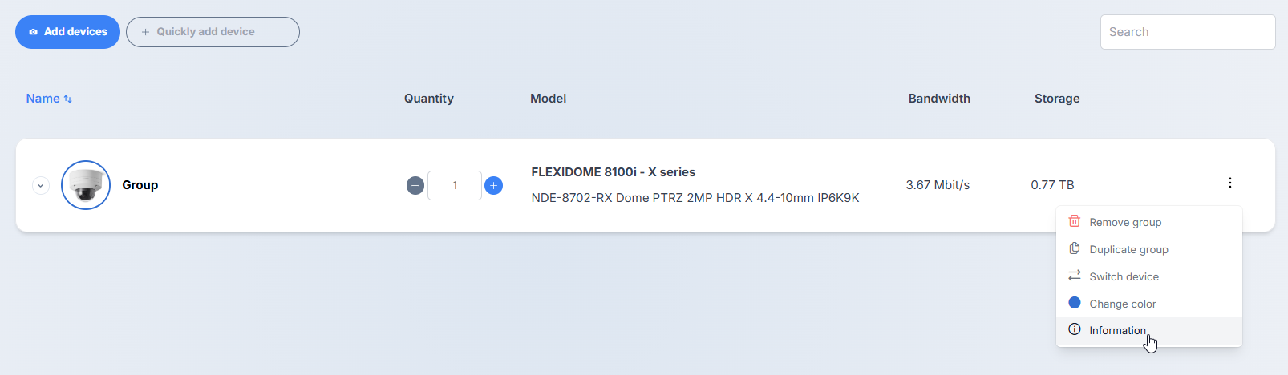This screenshot has height=375, width=1288.
Task: Open the three-dot options menu
Action: [x=1229, y=183]
